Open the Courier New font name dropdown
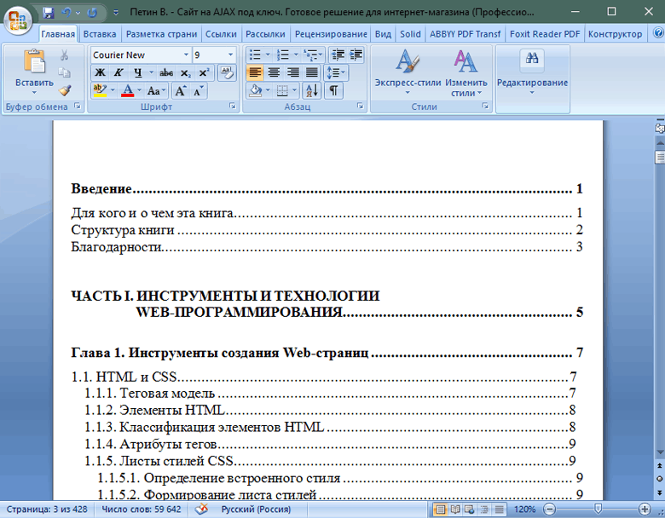This screenshot has width=665, height=518. (x=186, y=55)
